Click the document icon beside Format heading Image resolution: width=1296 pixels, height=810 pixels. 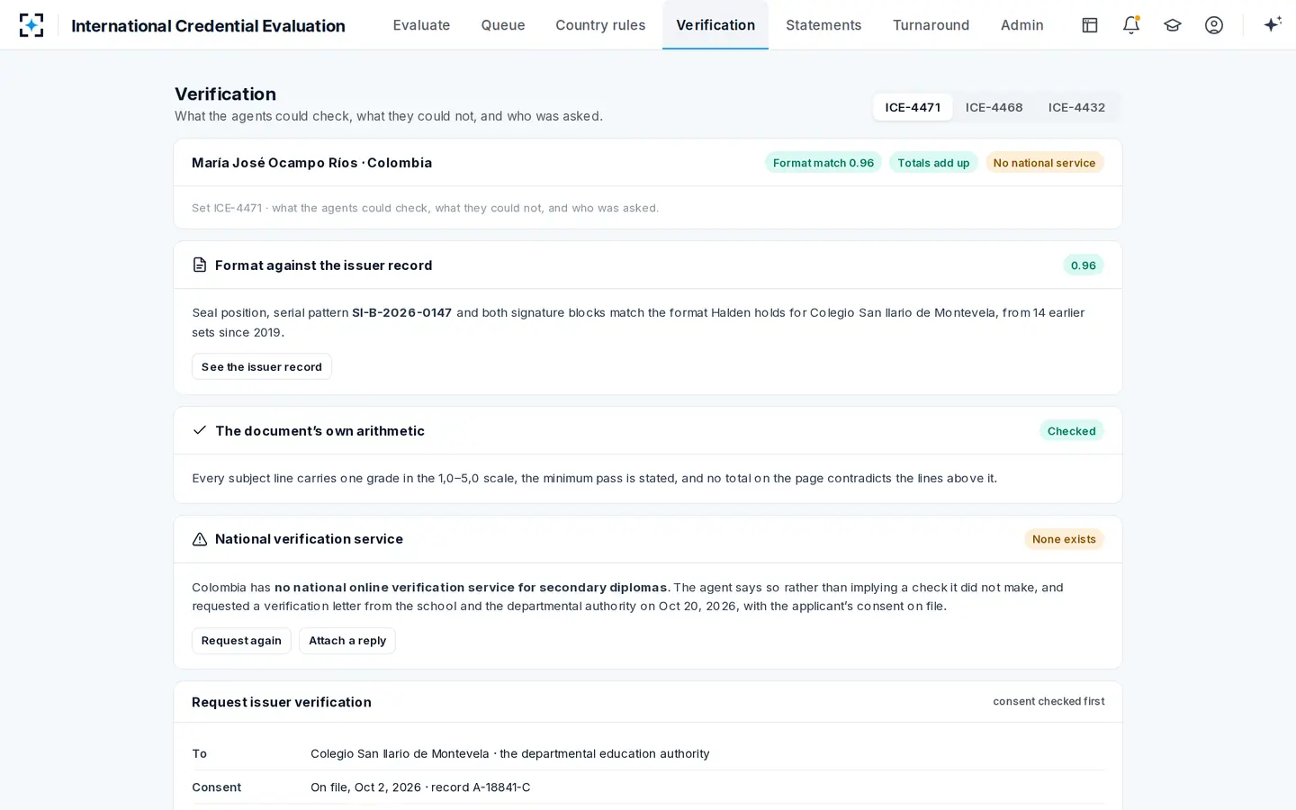[200, 265]
